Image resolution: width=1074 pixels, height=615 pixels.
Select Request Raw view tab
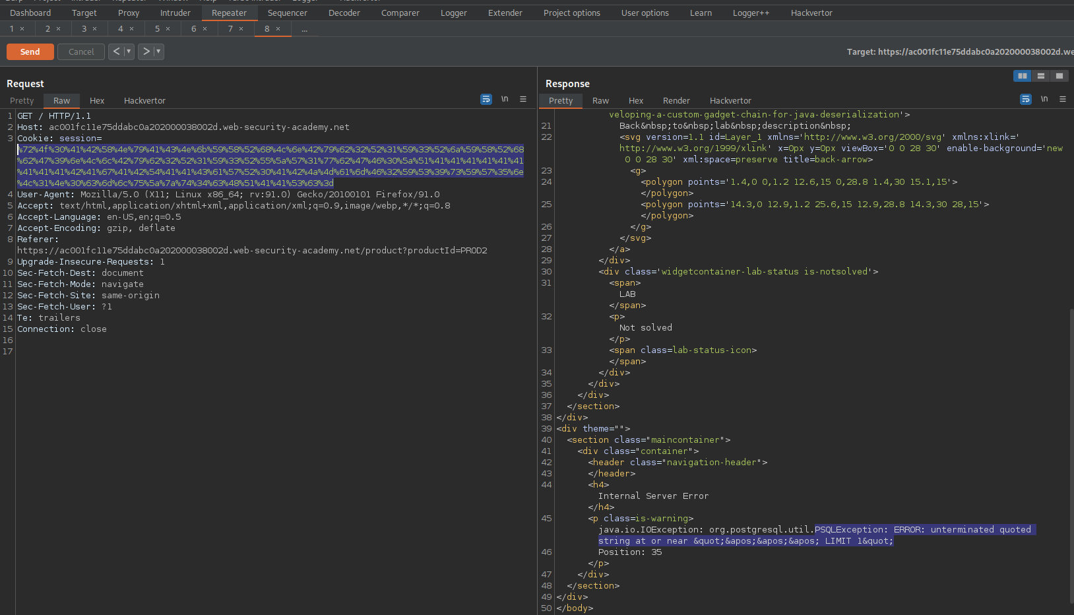pyautogui.click(x=61, y=100)
